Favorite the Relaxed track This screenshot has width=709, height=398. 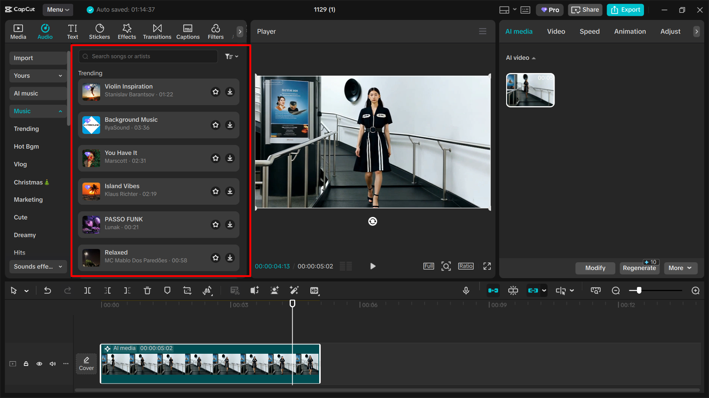(x=215, y=257)
